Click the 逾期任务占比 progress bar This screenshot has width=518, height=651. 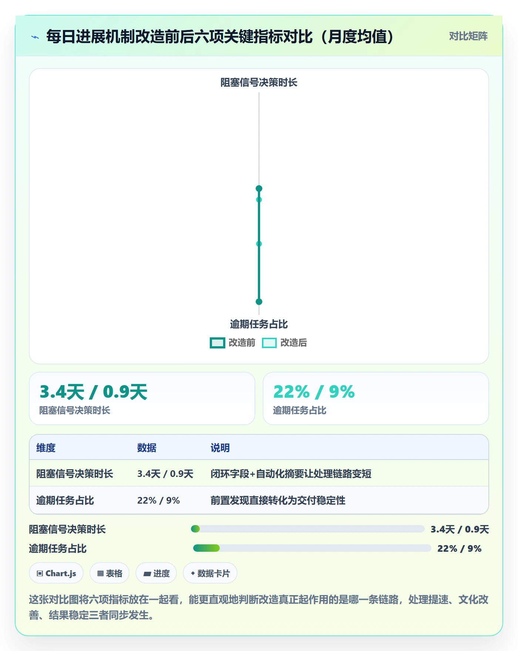[312, 548]
